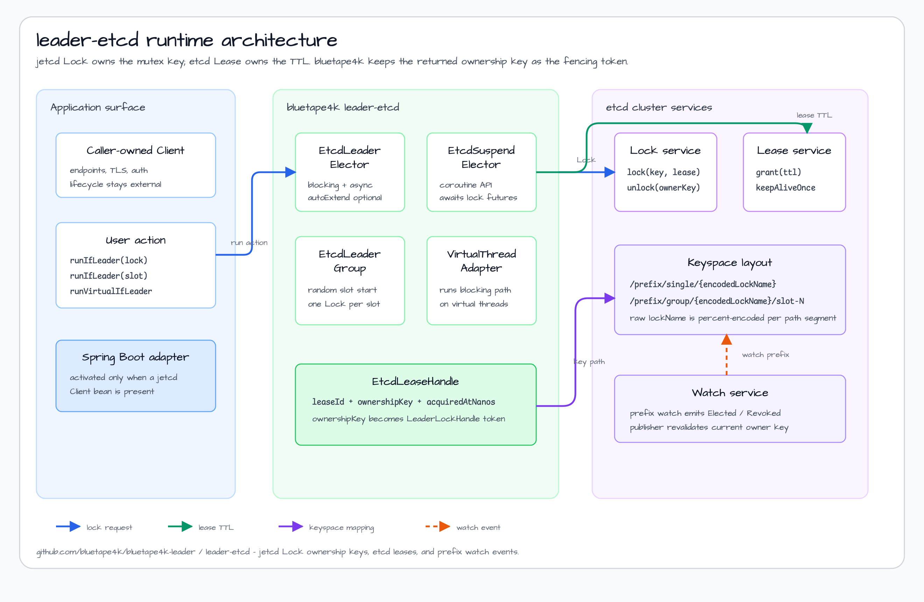Click the 'random slot start' text
This screenshot has height=602, width=924.
tap(342, 290)
